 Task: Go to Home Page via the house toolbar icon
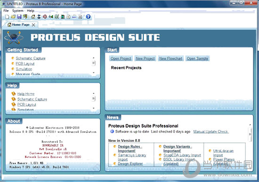pos(33,17)
